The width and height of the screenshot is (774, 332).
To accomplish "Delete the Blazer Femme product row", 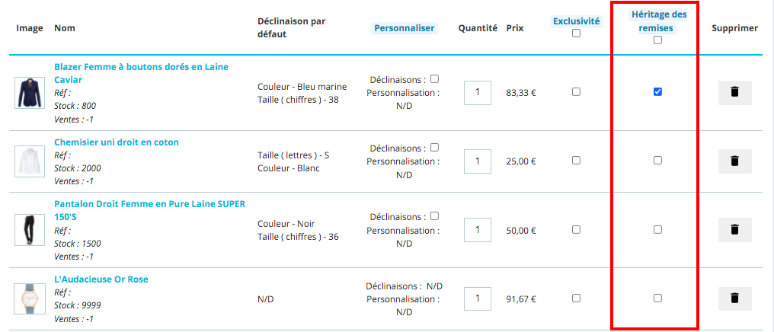I will coord(734,92).
